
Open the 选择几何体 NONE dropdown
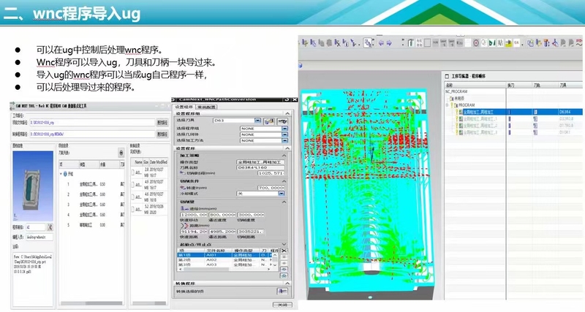pos(284,134)
